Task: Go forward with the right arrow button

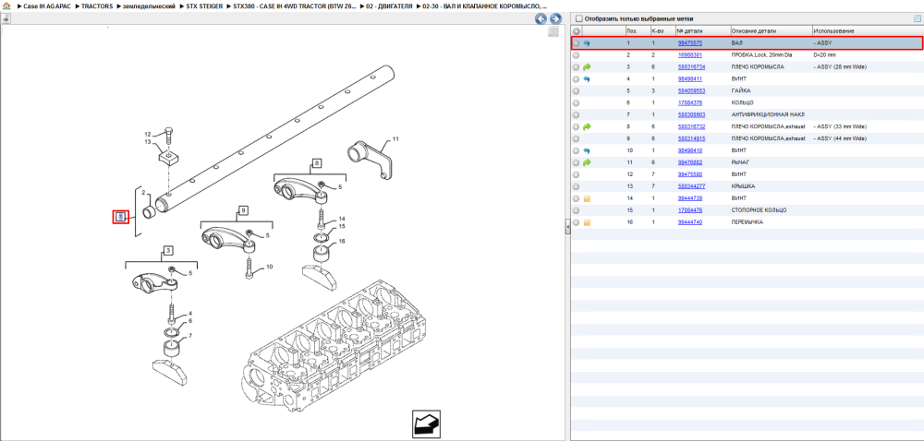Action: coord(554,18)
